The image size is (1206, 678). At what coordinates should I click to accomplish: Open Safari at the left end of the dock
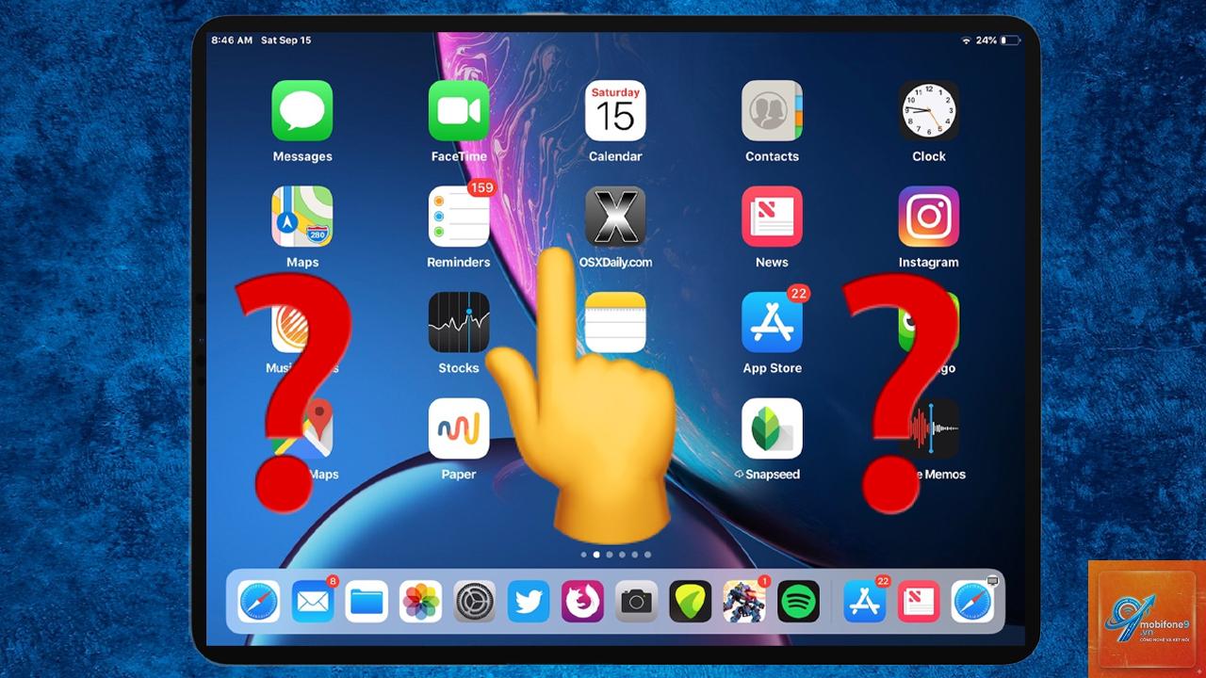pos(258,601)
